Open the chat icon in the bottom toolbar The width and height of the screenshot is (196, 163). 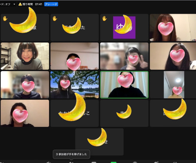(x=94, y=162)
